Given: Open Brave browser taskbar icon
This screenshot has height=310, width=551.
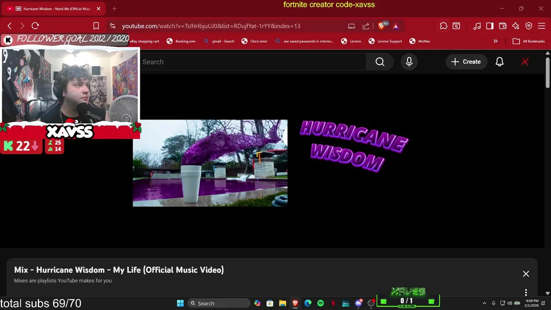Looking at the screenshot, I should pyautogui.click(x=295, y=304).
